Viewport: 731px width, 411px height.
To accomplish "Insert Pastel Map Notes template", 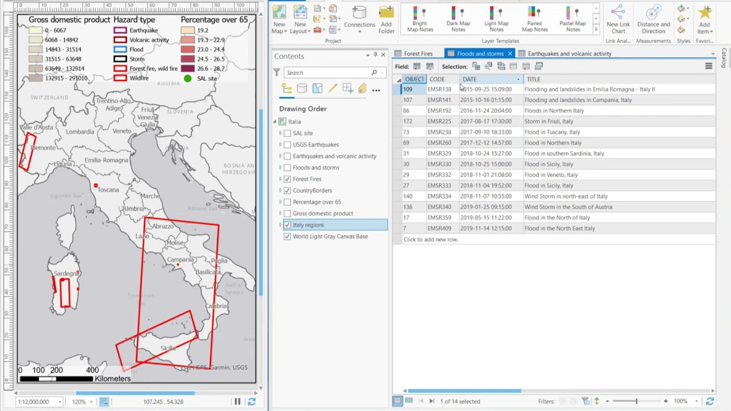I will pyautogui.click(x=572, y=20).
